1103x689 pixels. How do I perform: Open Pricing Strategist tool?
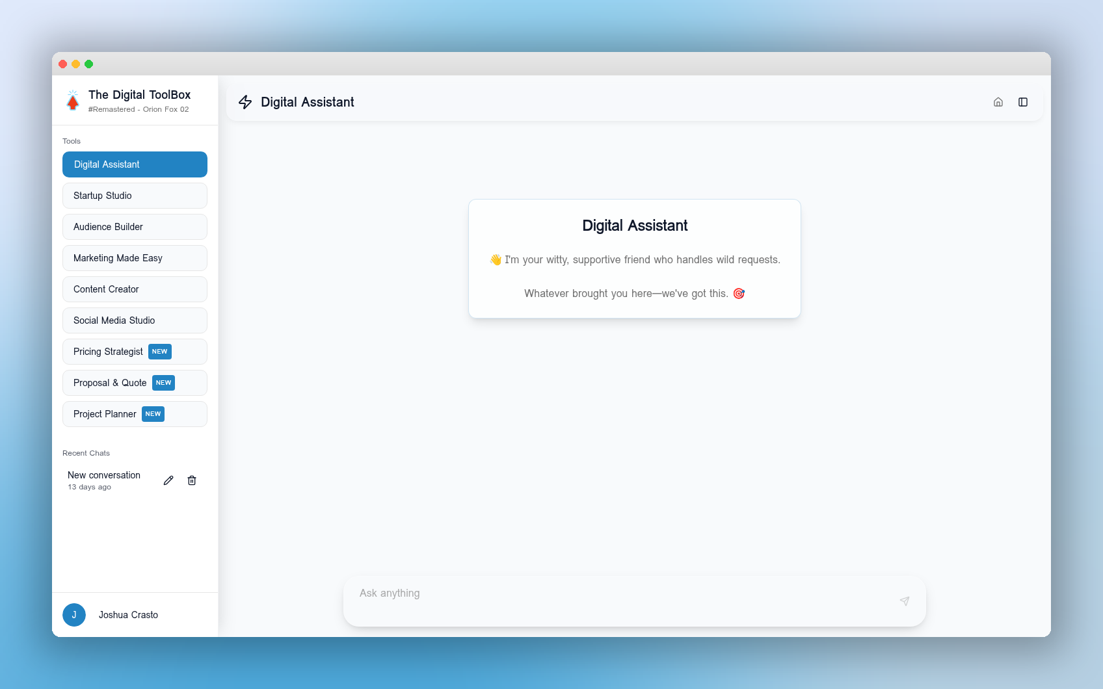135,352
